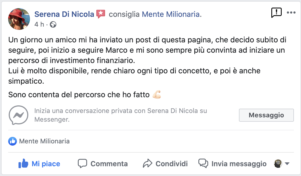Click the Commenta button label
Screen dimensions: 301x176
pyautogui.click(x=109, y=164)
